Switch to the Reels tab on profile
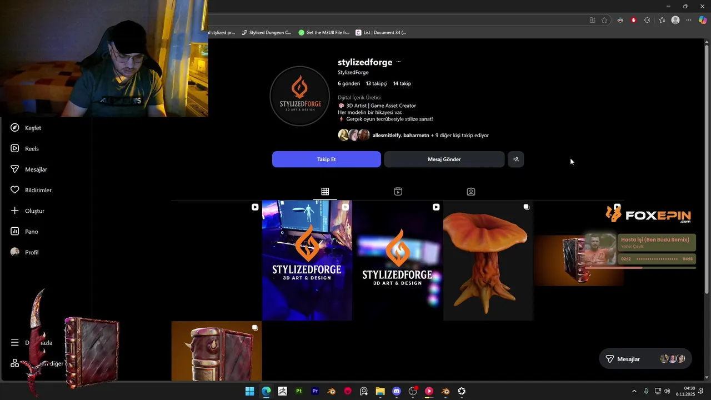The height and width of the screenshot is (400, 711). [x=398, y=192]
